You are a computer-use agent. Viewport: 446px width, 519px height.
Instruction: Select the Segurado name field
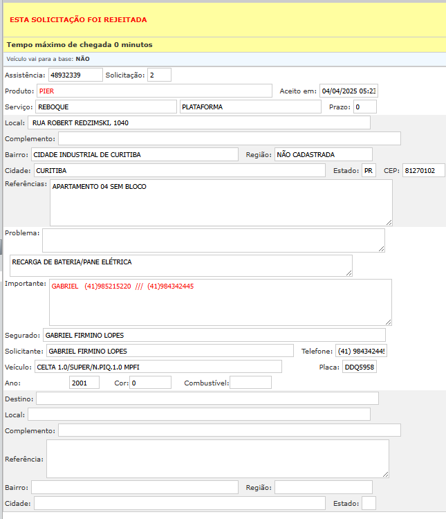click(x=214, y=335)
